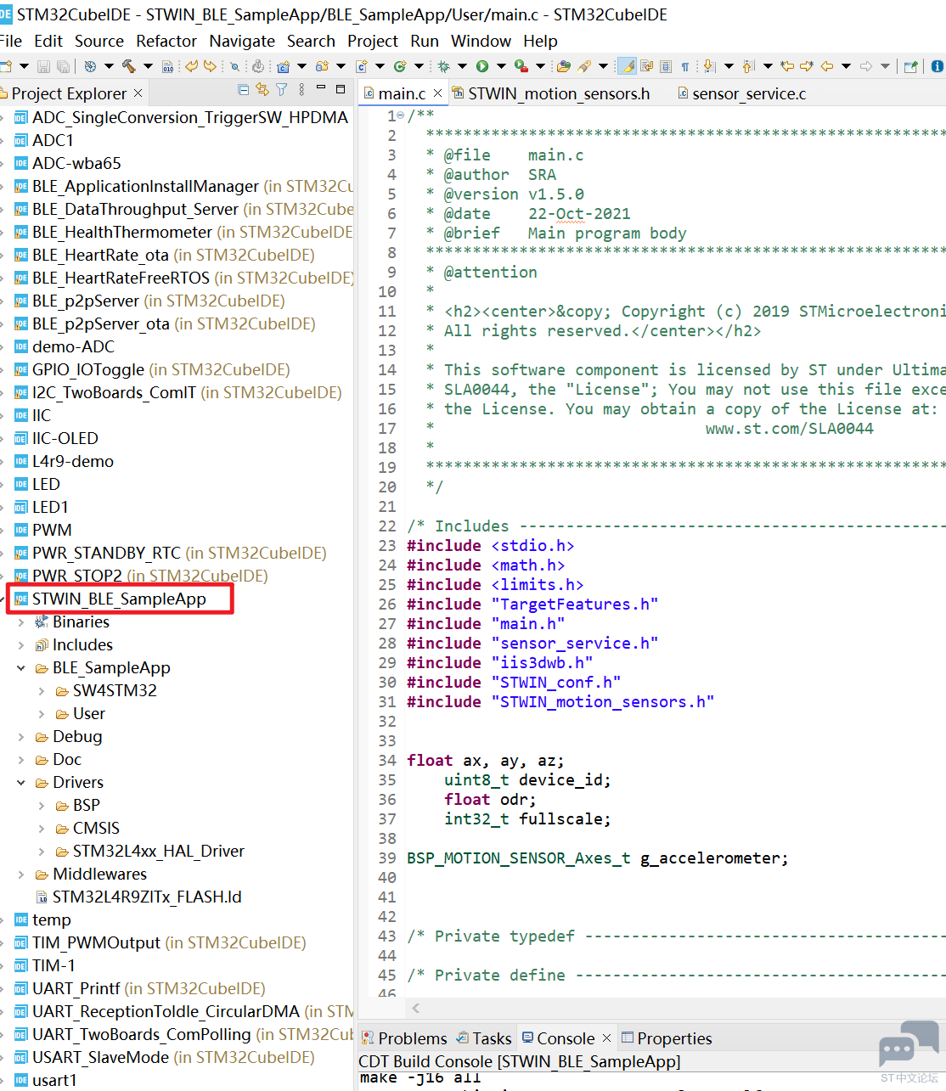Select the STWIN_BLE_SampleApp project
The image size is (946, 1091).
point(119,599)
